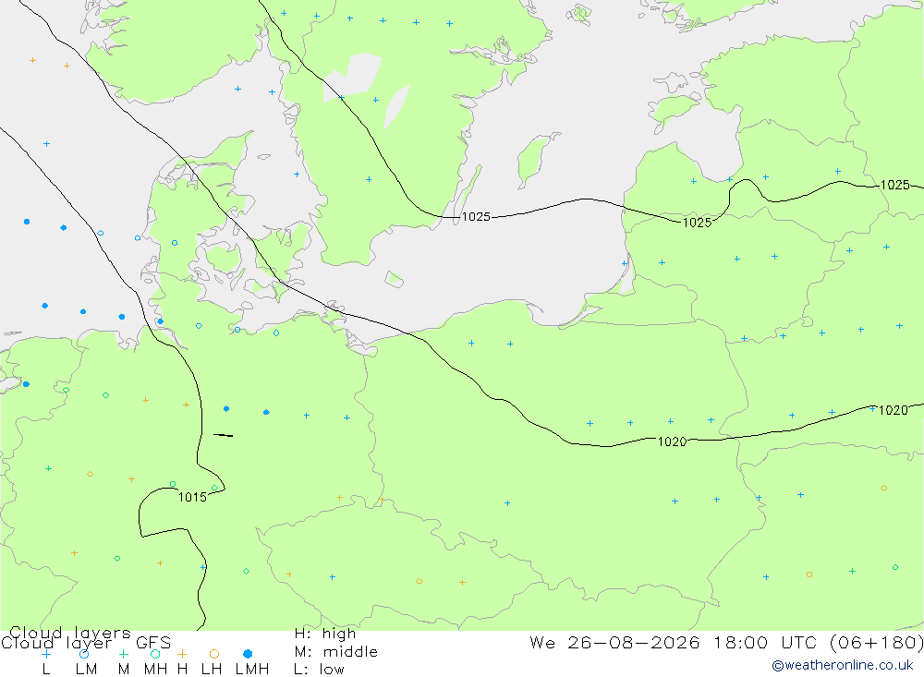Click the (06+180) forecast run text
Image resolution: width=924 pixels, height=677 pixels.
[877, 642]
